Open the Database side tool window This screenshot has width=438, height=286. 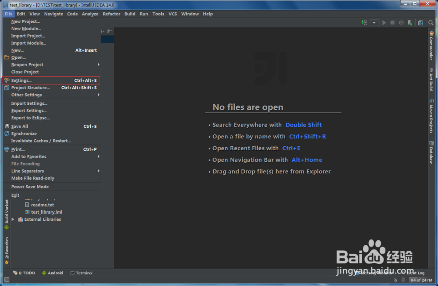coord(431,152)
